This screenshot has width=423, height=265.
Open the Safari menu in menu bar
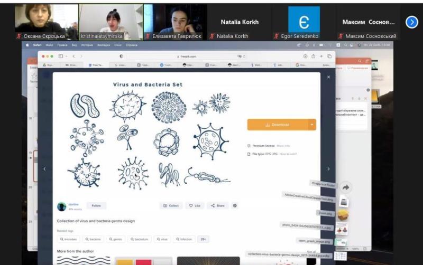click(x=37, y=45)
